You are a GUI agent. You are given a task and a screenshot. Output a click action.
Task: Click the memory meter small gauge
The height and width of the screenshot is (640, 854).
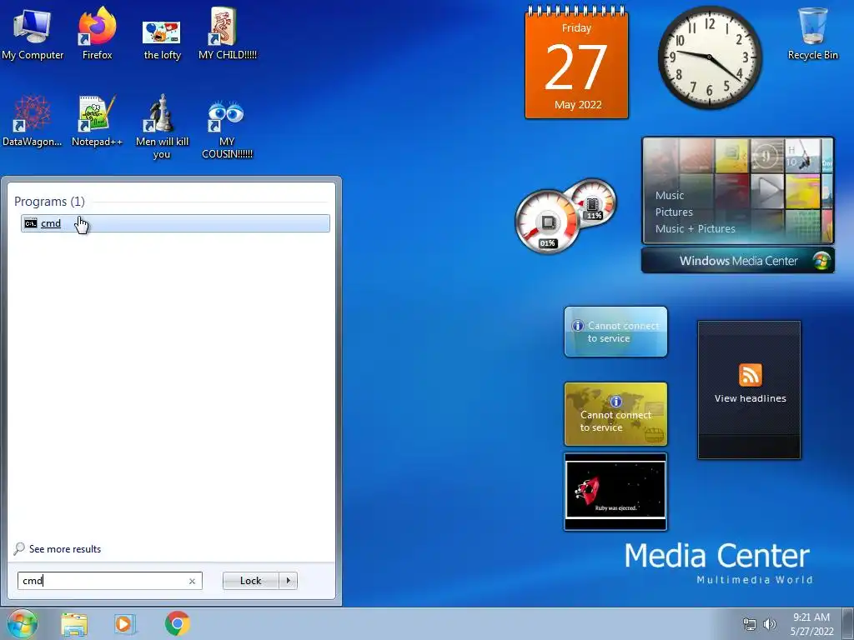[x=593, y=203]
